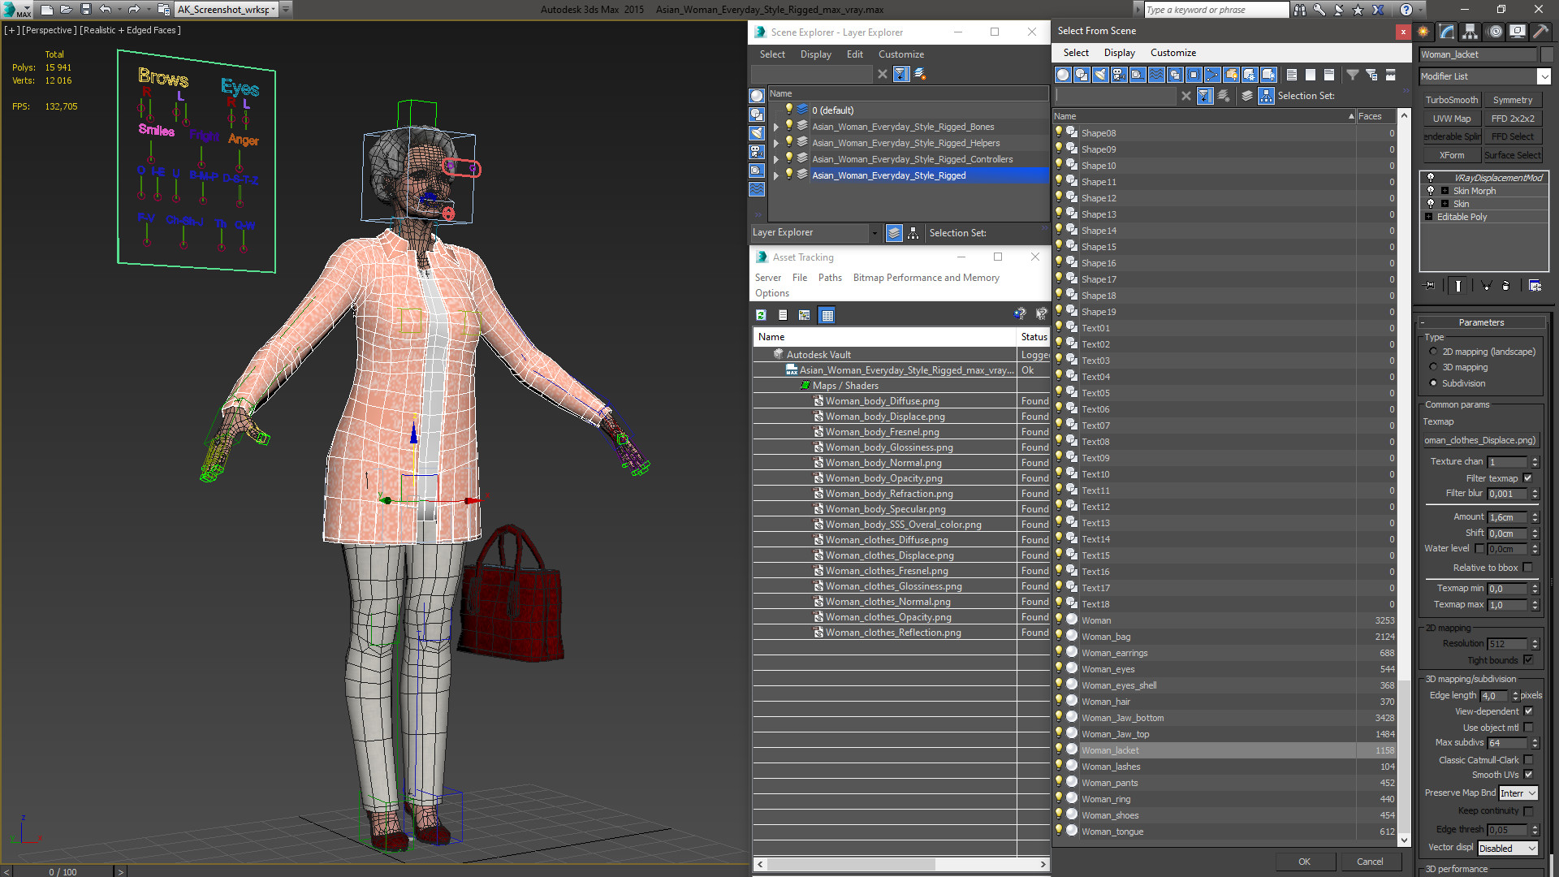Open the Preserve Map Bnd dropdown

click(1518, 793)
